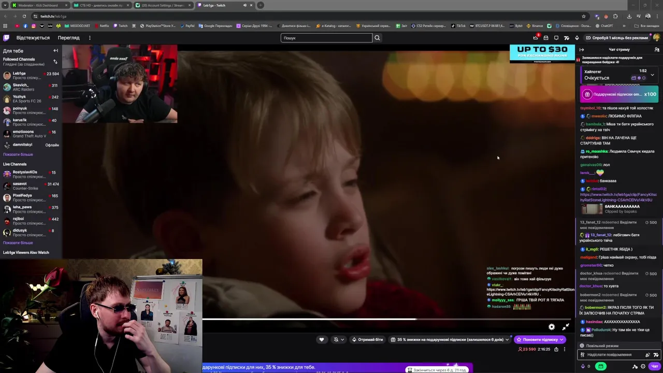
Task: Show more Live Channels (Показати більше)
Action: 18,242
